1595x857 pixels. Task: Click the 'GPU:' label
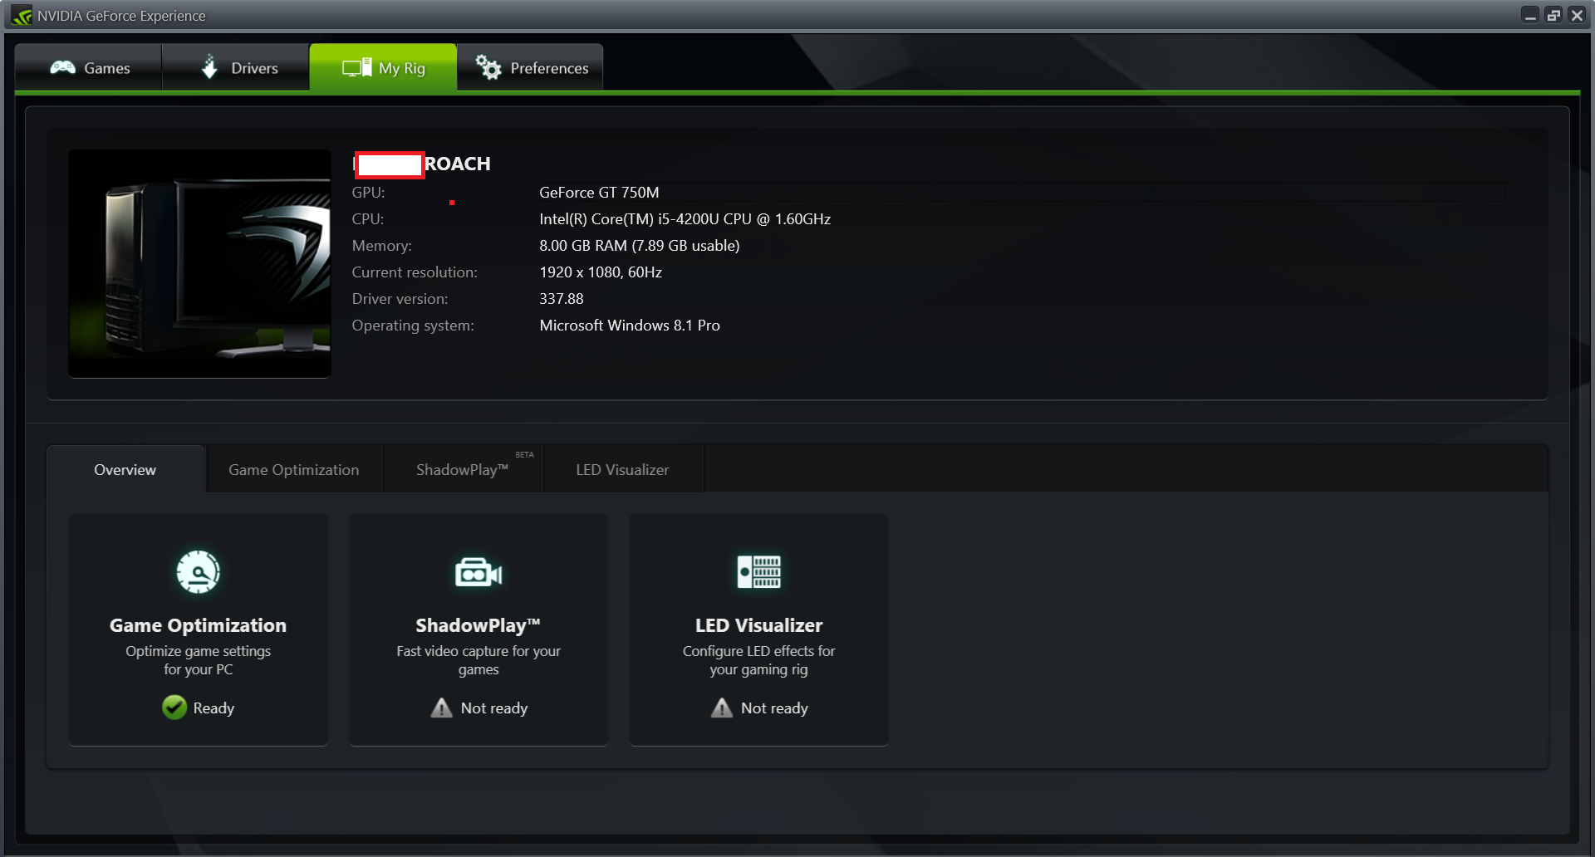(x=368, y=193)
